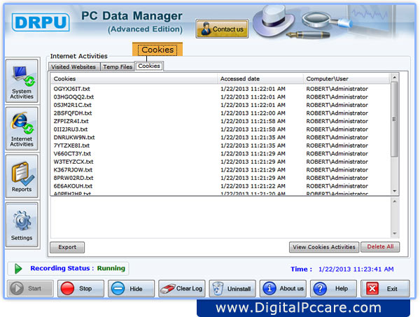This screenshot has height=317, width=420.
Task: Stop recording with Stop button
Action: [80, 288]
